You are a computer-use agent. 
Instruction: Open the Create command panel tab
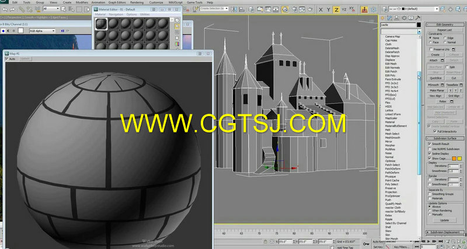[383, 18]
